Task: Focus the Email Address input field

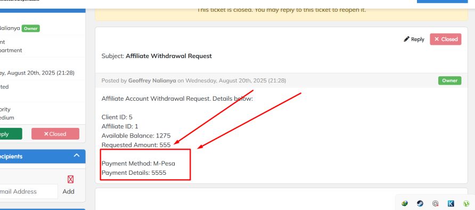Action: (29, 191)
